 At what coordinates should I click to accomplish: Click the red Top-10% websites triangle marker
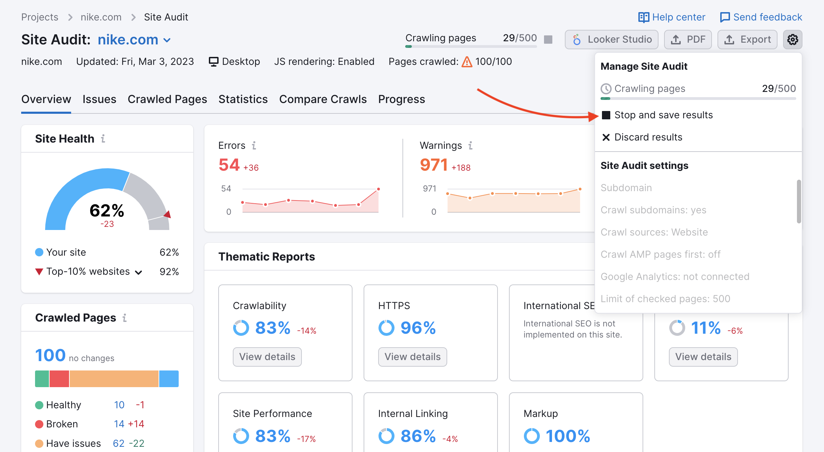39,272
